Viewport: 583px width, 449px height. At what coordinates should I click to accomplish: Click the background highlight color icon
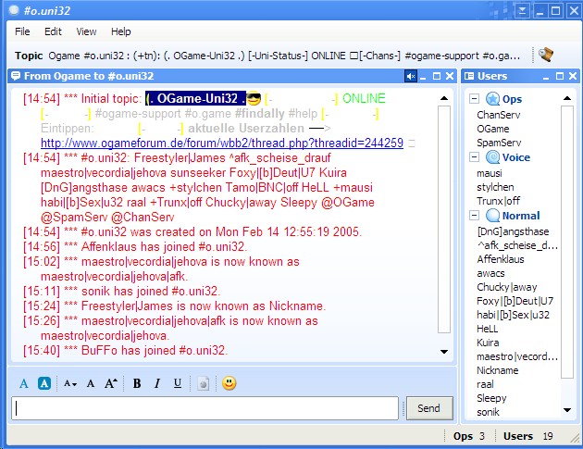[43, 383]
